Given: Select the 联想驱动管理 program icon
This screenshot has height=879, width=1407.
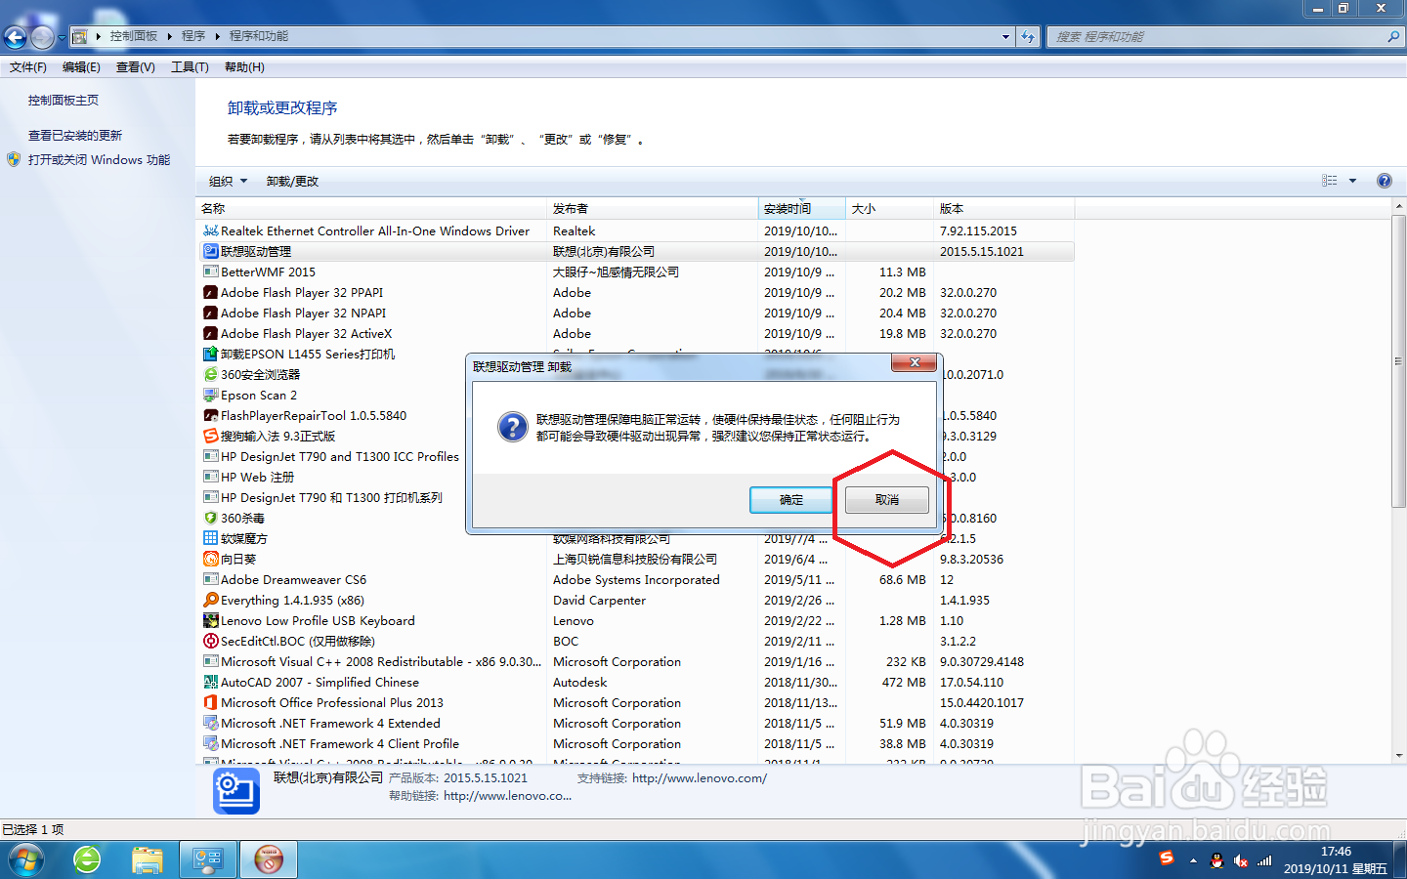Looking at the screenshot, I should (x=210, y=251).
